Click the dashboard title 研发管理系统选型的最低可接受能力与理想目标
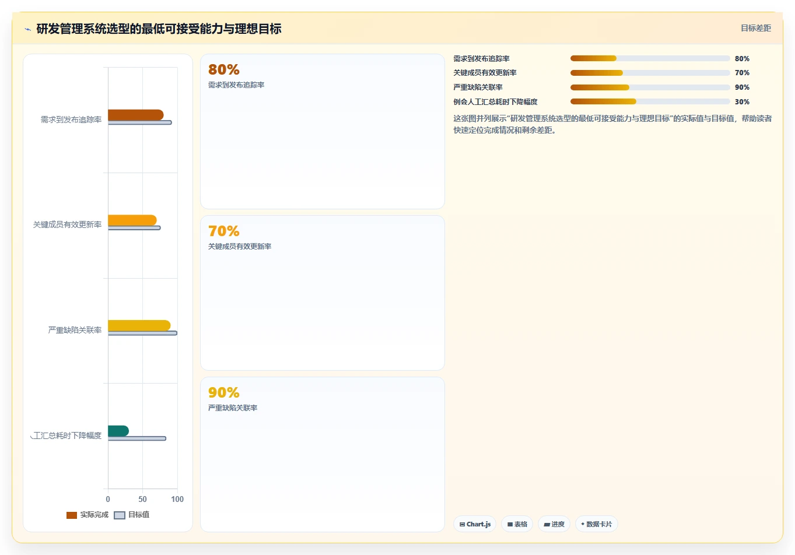The width and height of the screenshot is (795, 555). (159, 29)
